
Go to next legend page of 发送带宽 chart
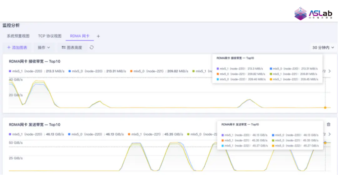point(329,134)
